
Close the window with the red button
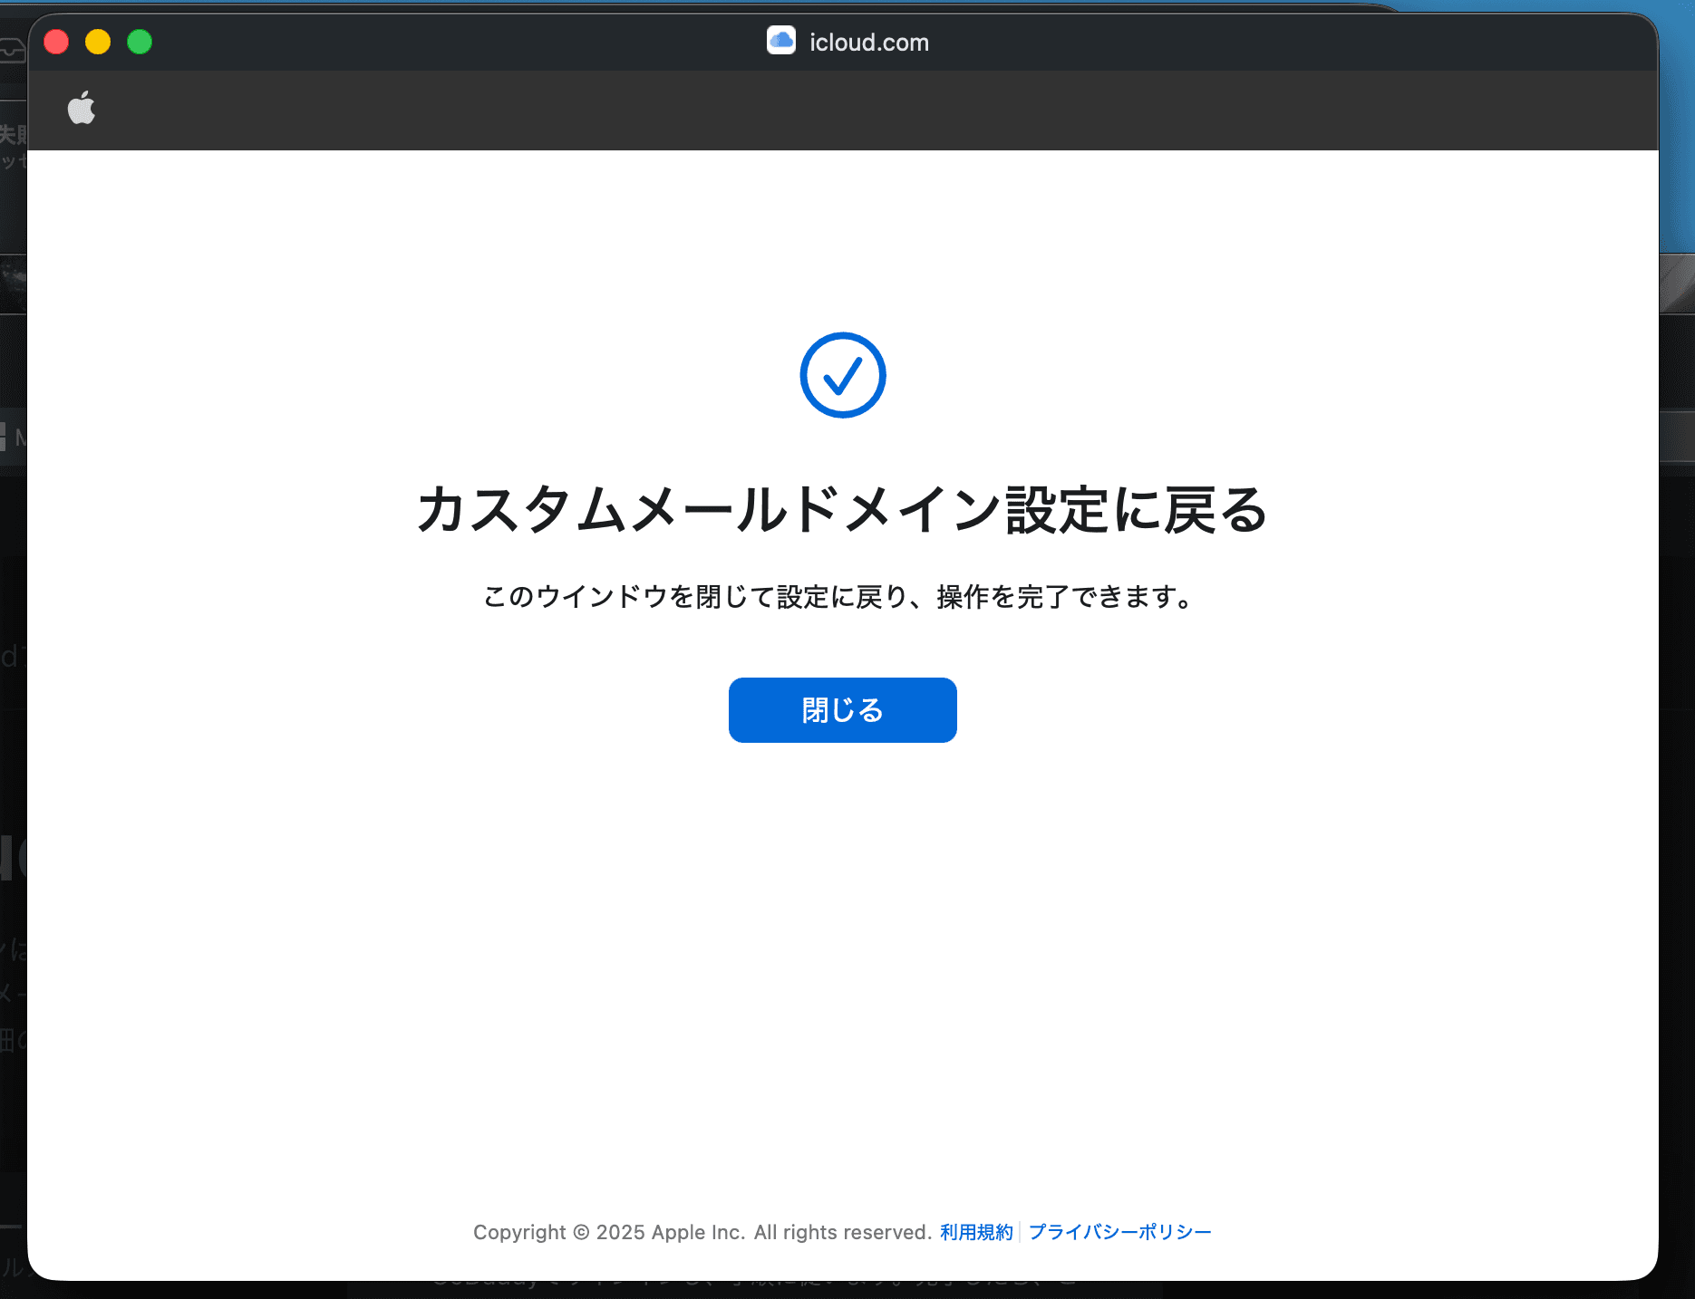click(x=56, y=42)
